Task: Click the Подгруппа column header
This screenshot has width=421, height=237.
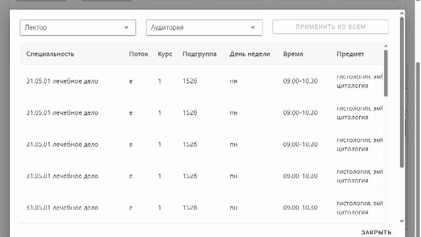Action: [x=199, y=54]
